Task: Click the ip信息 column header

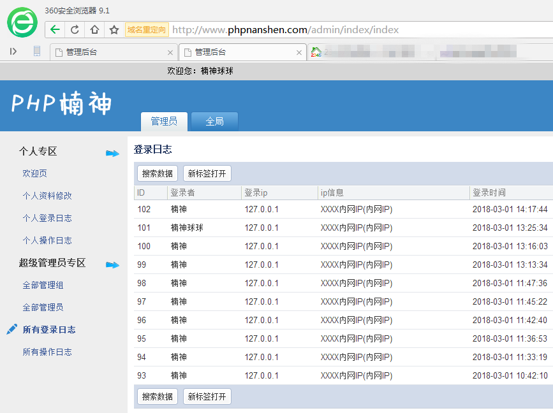Action: click(x=394, y=192)
